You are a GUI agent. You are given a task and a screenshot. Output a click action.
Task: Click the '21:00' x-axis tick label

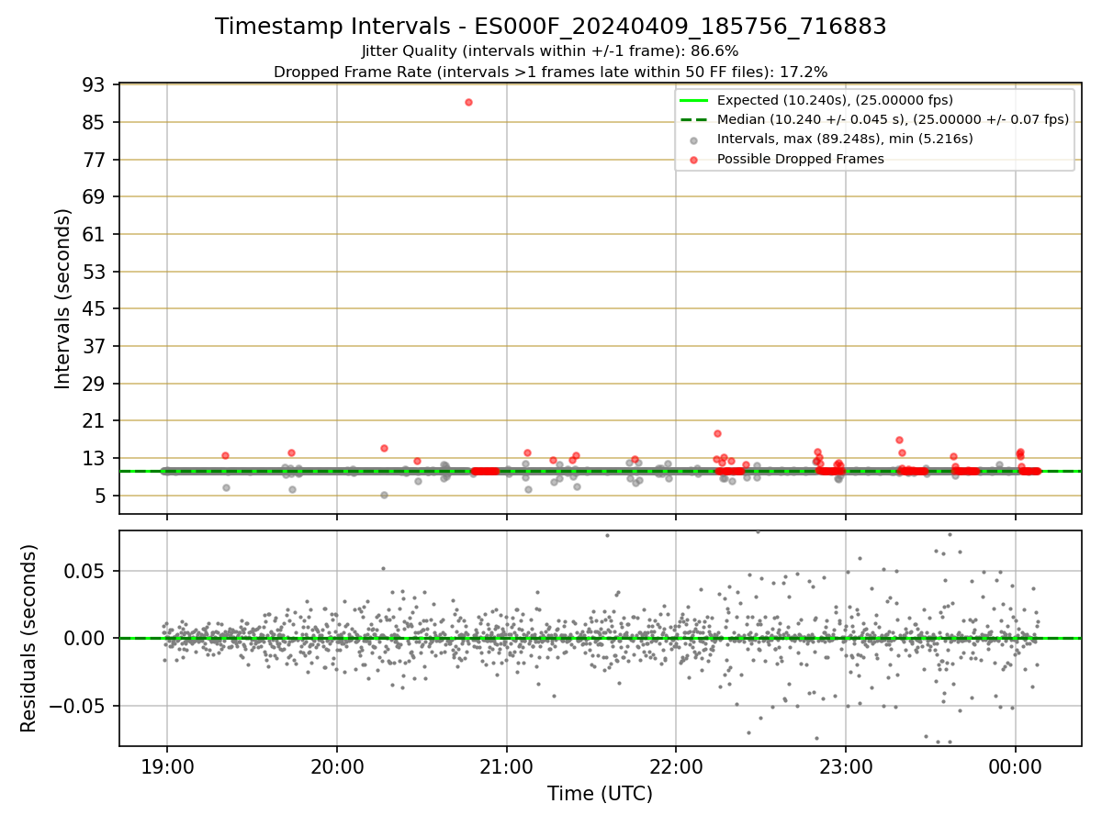point(506,767)
